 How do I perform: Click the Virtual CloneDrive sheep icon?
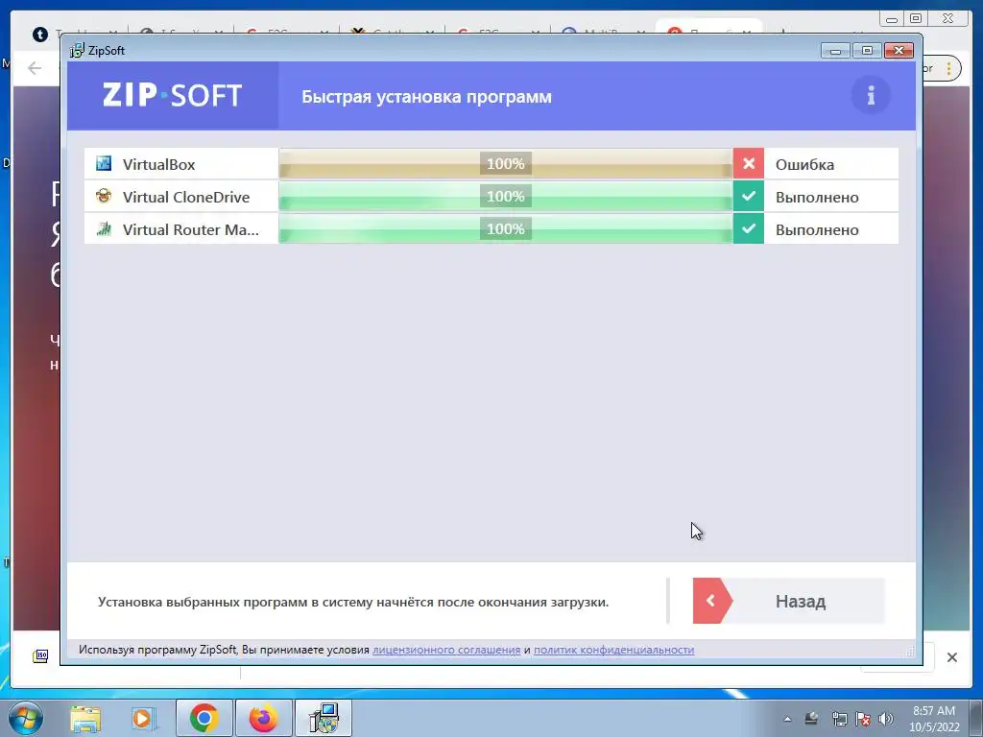tap(104, 196)
